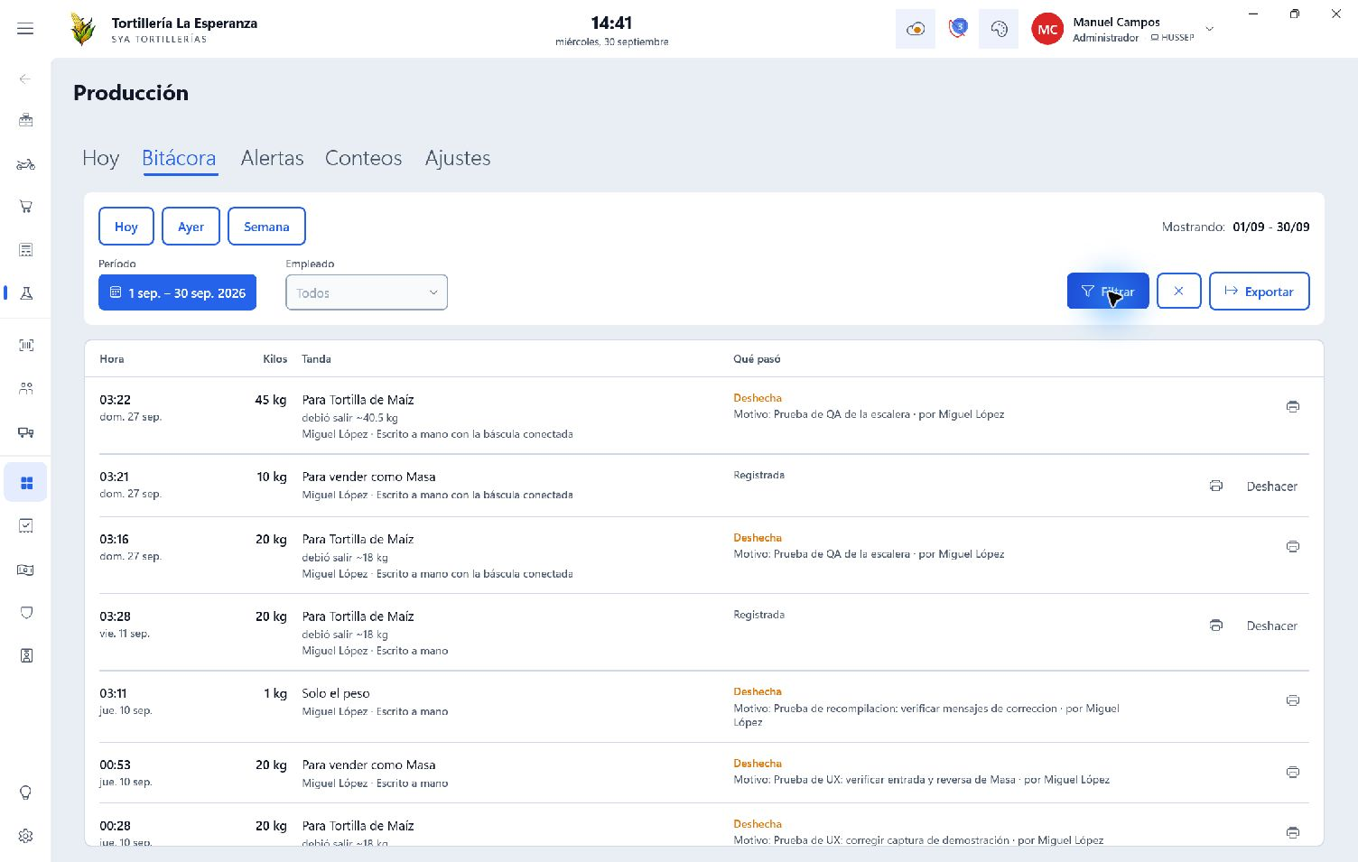The height and width of the screenshot is (862, 1358).
Task: Click Deshacer on the 03:21 entry
Action: coord(1271,486)
